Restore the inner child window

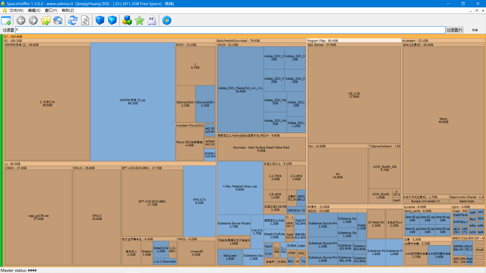[477, 11]
